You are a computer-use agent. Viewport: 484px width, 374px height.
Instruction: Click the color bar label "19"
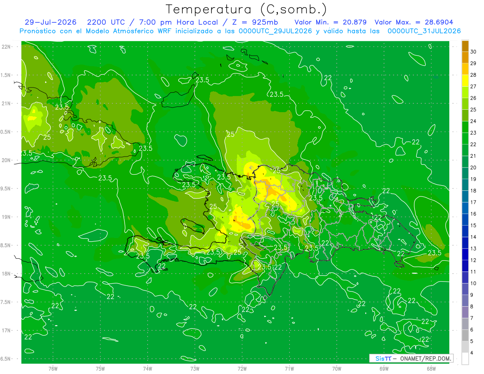pyautogui.click(x=474, y=179)
